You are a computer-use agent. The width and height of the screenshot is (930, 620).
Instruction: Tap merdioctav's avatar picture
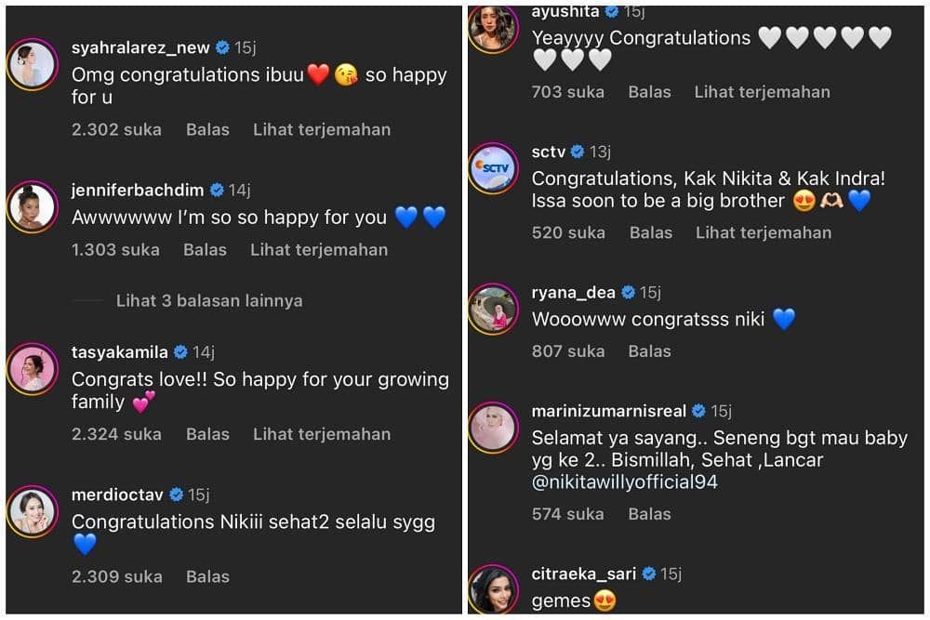(x=33, y=512)
